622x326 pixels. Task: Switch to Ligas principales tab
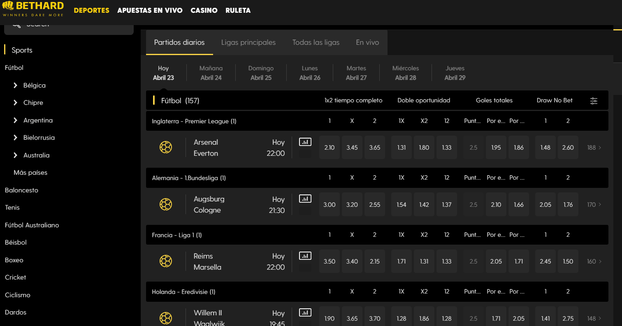(248, 42)
